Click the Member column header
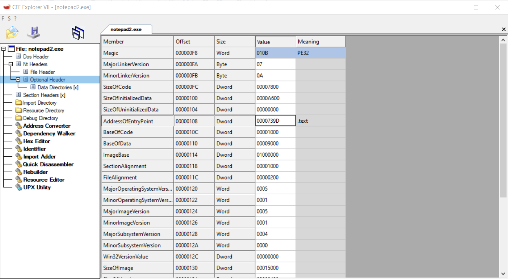Viewport: 508px width, 279px height. 138,42
